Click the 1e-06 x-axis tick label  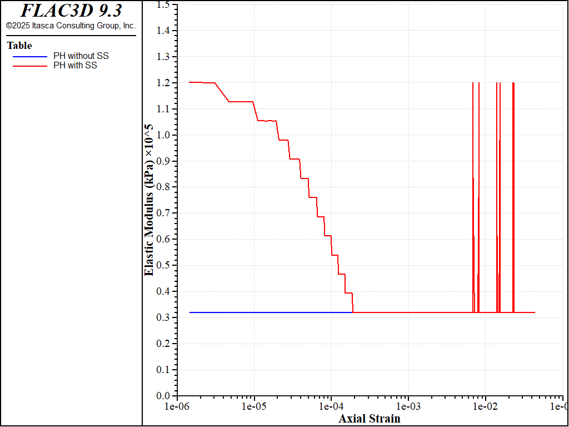click(177, 406)
